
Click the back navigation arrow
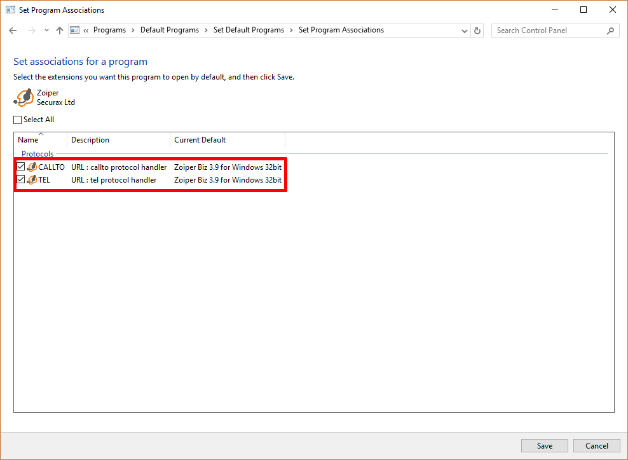13,31
